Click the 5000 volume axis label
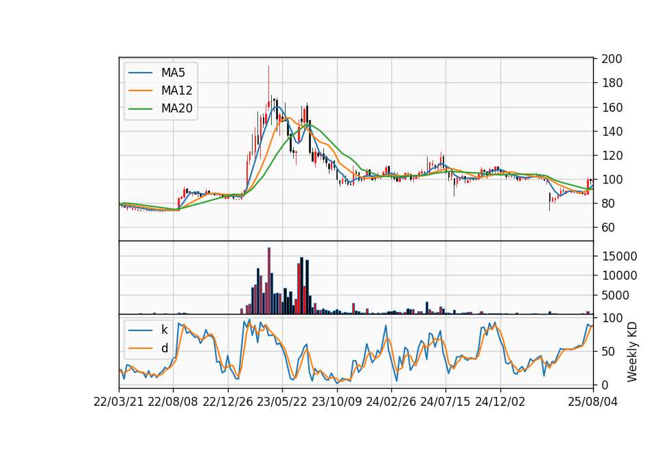 click(x=615, y=295)
